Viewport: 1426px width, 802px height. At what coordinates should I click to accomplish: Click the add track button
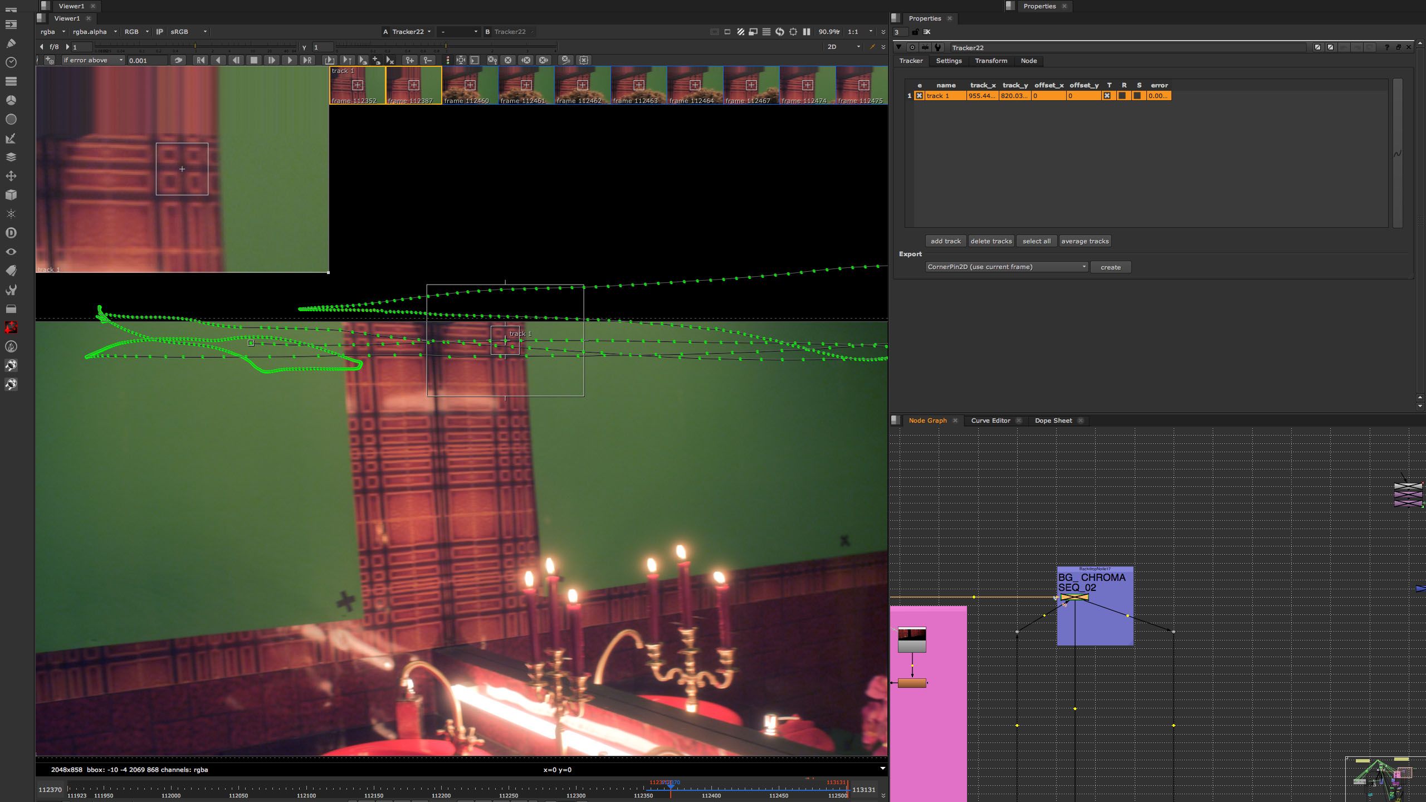coord(945,241)
